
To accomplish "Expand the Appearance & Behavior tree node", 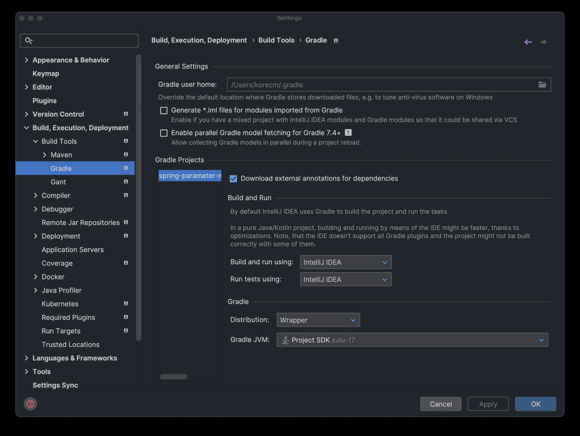I will pos(27,60).
